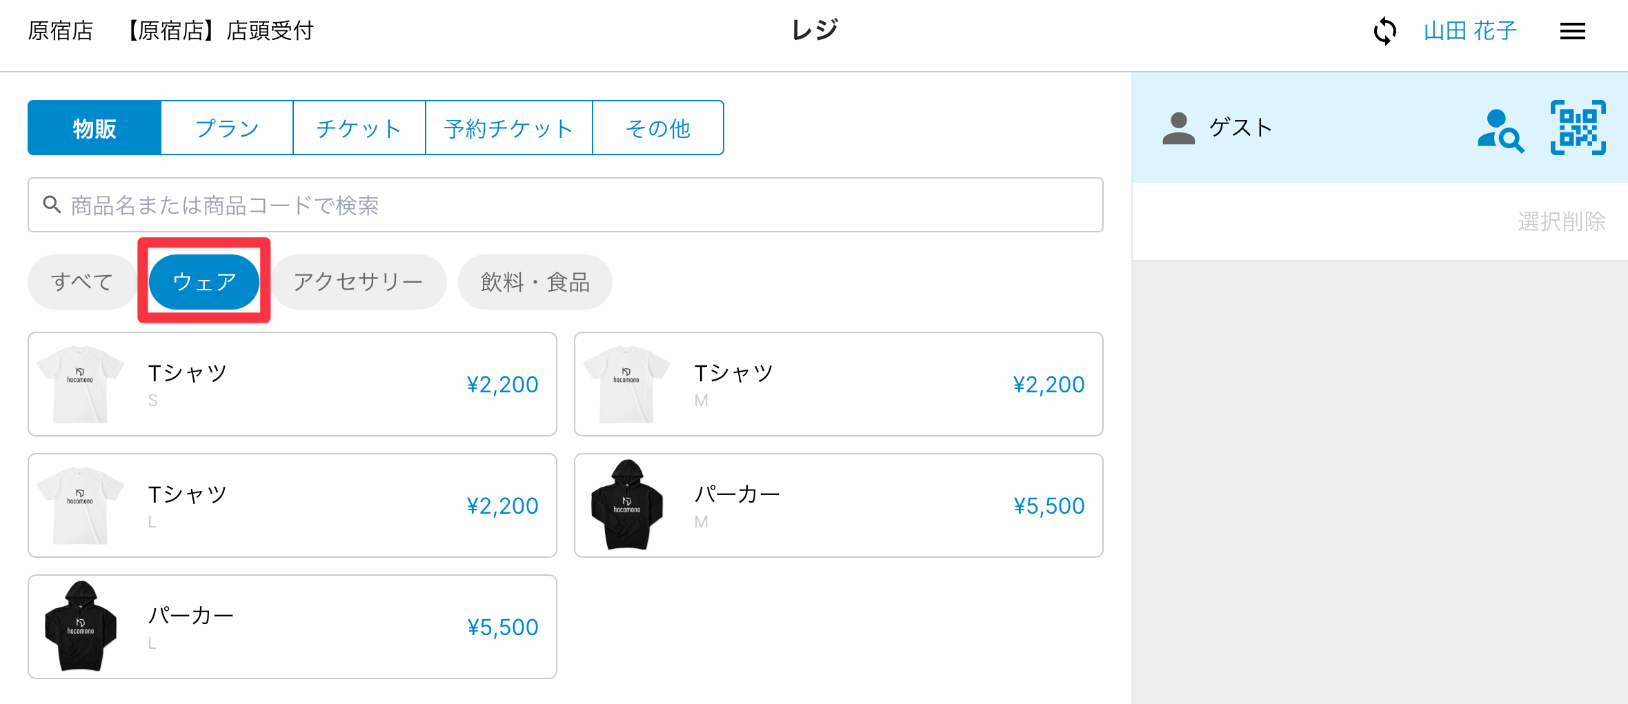
Task: Open the customer search icon
Action: (x=1500, y=130)
